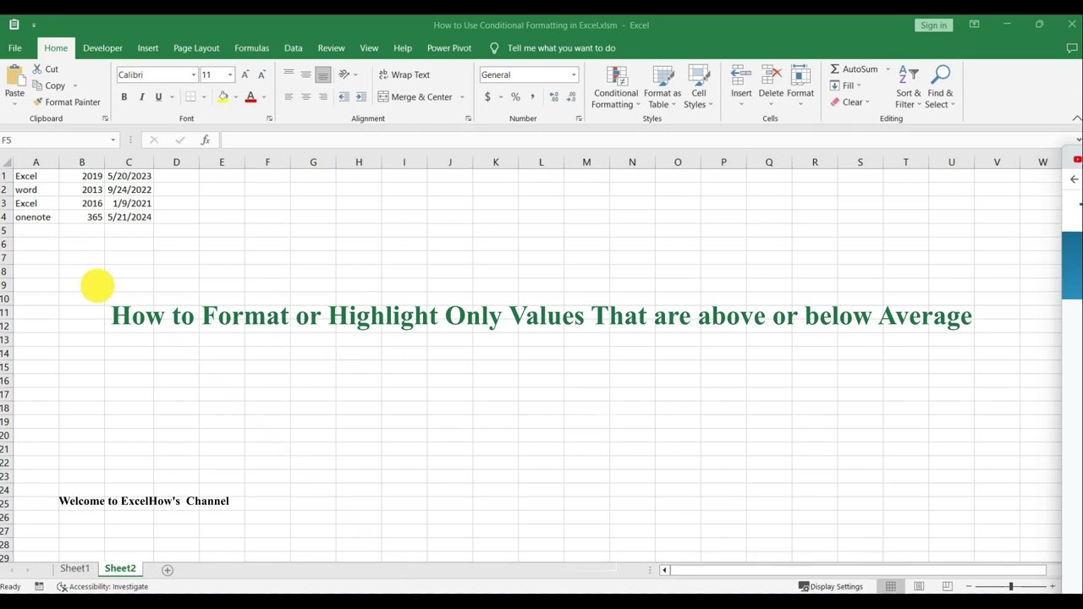Viewport: 1083px width, 609px height.
Task: Click the Insert Function fx icon
Action: tap(205, 140)
